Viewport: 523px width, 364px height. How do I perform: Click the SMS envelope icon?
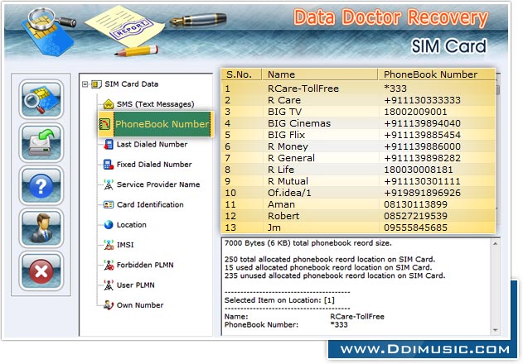coord(109,104)
